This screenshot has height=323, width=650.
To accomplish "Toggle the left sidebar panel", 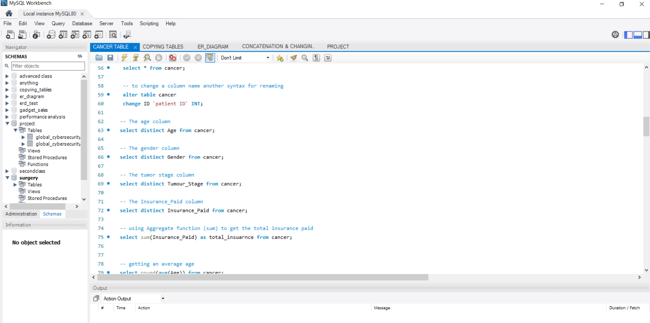I will click(629, 35).
